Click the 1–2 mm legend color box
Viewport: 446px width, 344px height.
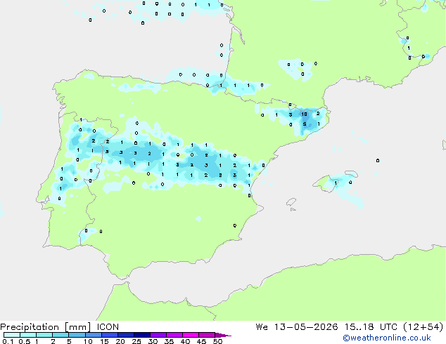[44, 335]
